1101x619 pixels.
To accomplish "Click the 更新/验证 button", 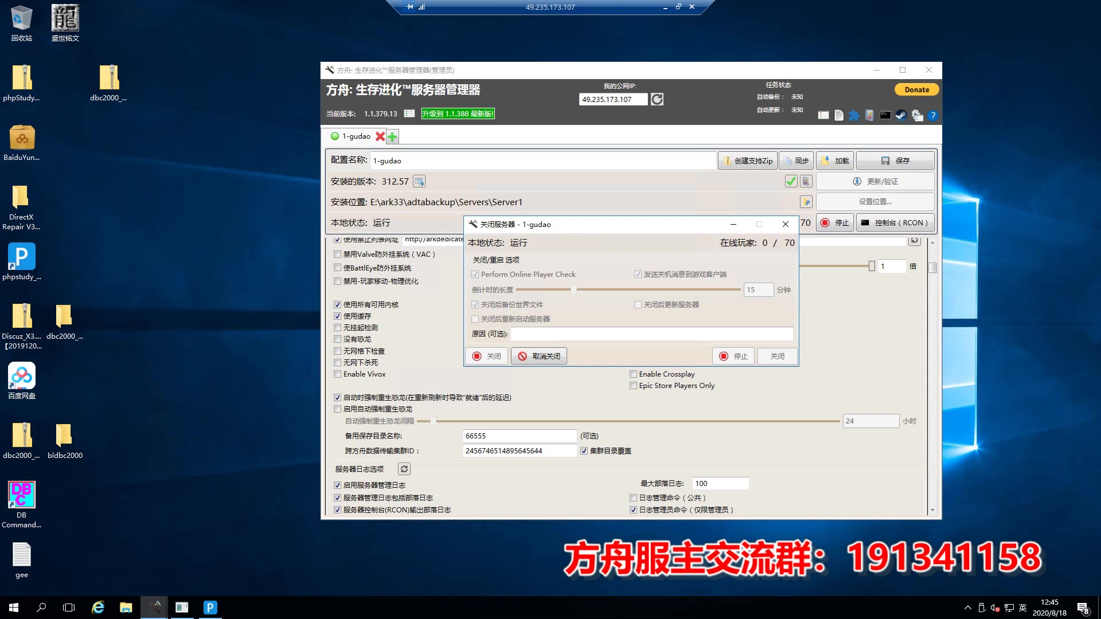I will point(875,182).
